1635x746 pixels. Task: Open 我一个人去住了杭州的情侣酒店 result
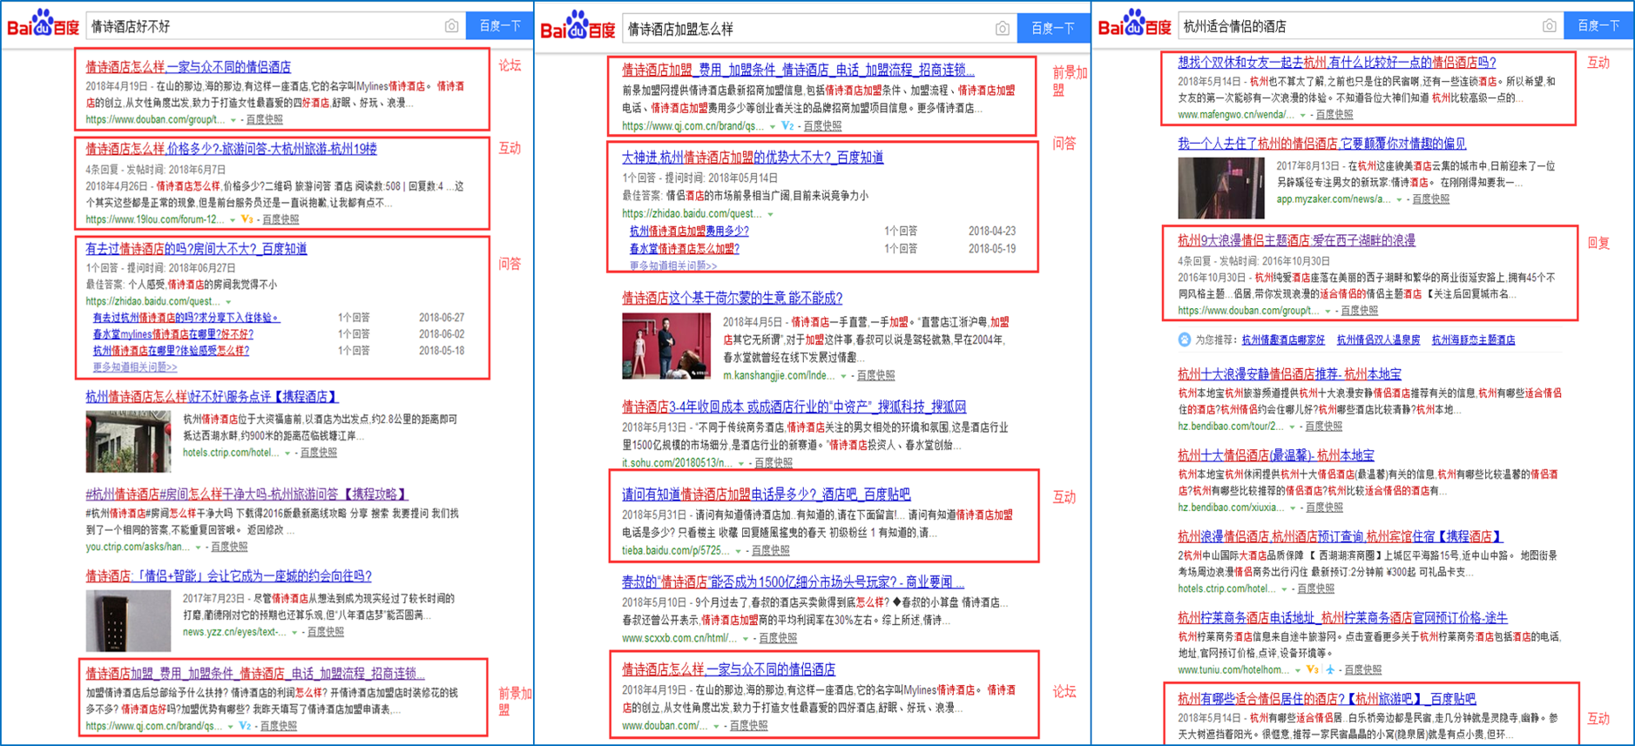[1322, 143]
